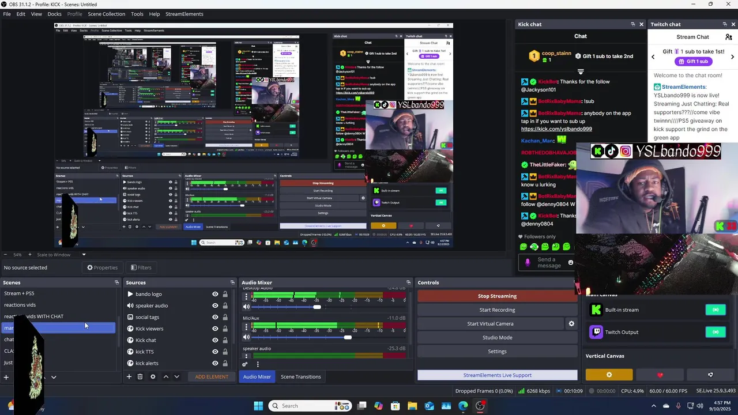Image resolution: width=738 pixels, height=415 pixels.
Task: Float the Kick chat dock
Action: pos(632,24)
